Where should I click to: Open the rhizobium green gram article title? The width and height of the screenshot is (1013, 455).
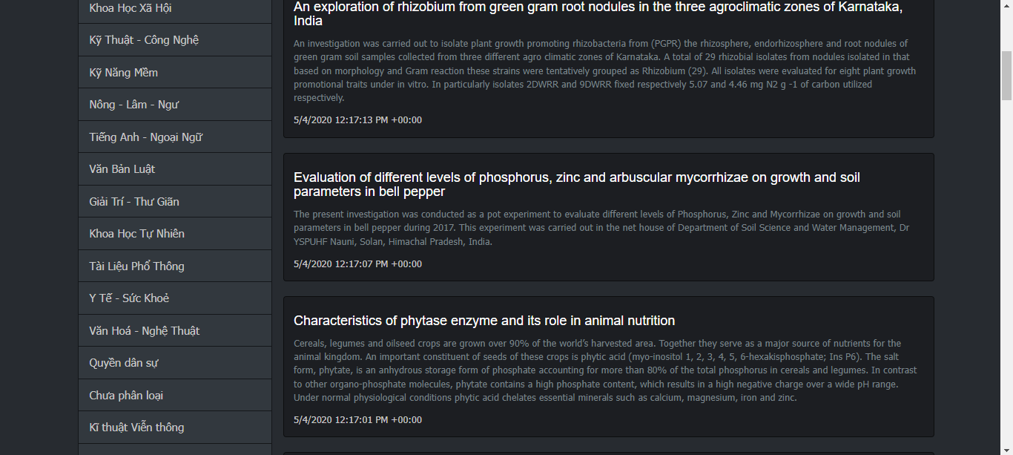598,14
